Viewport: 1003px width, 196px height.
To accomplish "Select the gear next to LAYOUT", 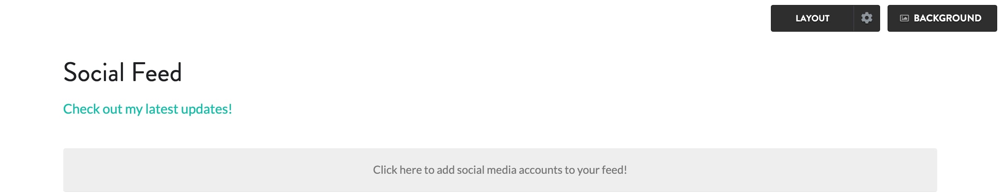I will tap(866, 18).
